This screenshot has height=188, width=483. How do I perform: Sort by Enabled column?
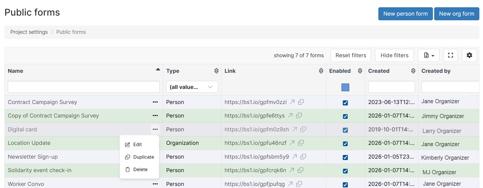tap(360, 71)
